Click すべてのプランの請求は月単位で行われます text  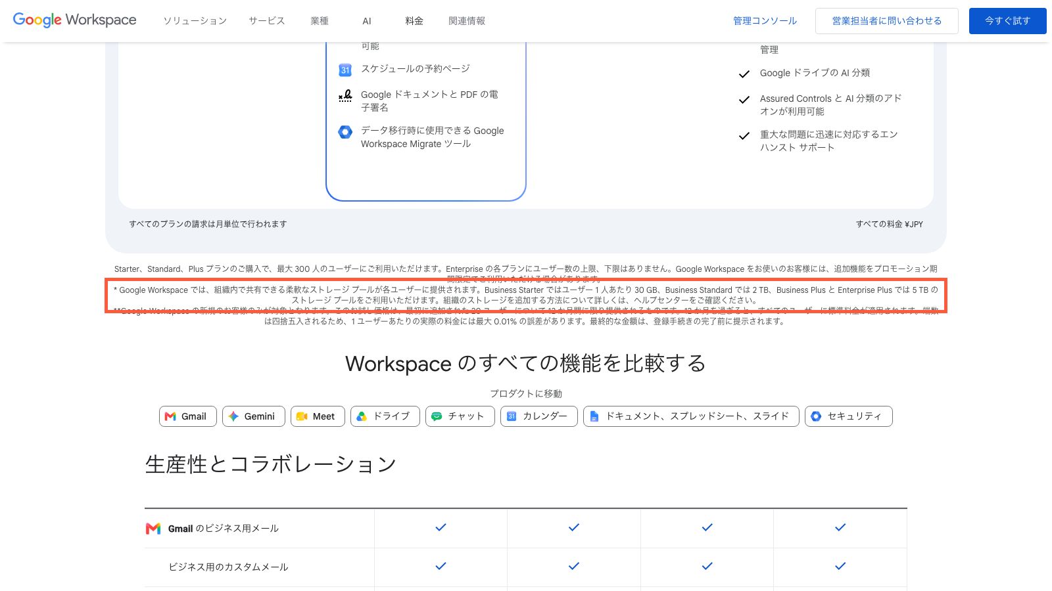[x=208, y=225]
